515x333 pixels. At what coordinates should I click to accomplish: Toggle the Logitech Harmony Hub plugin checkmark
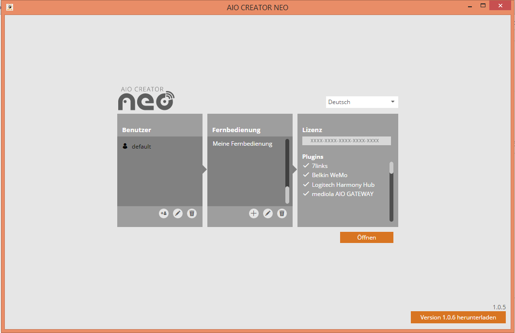[306, 184]
